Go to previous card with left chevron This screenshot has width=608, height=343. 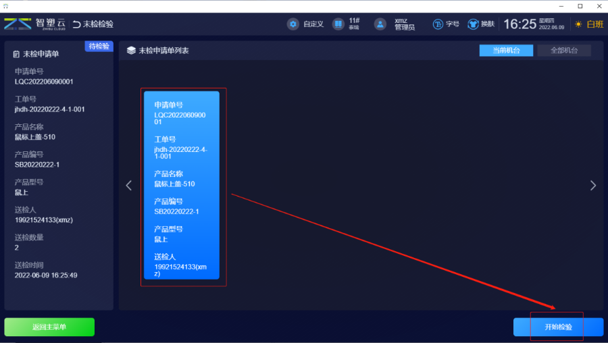(129, 186)
